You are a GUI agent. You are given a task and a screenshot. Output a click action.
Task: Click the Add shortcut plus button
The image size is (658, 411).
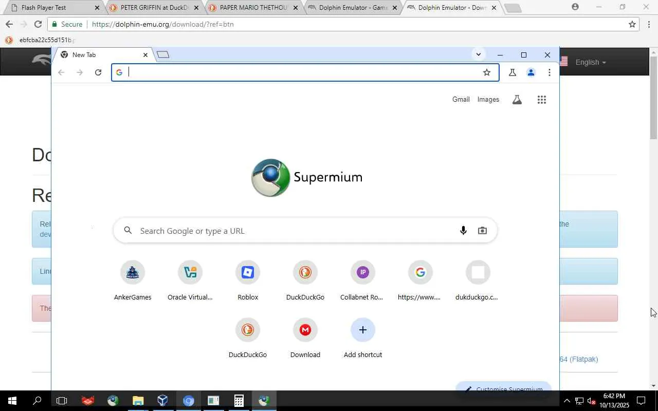pos(363,330)
